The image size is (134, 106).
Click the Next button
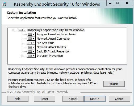pyautogui.click(x=95, y=99)
